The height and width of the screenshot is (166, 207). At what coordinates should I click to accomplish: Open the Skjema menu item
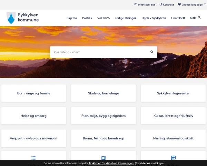click(x=72, y=18)
